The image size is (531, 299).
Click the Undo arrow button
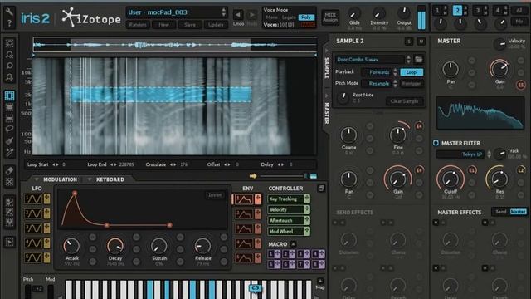pyautogui.click(x=238, y=15)
